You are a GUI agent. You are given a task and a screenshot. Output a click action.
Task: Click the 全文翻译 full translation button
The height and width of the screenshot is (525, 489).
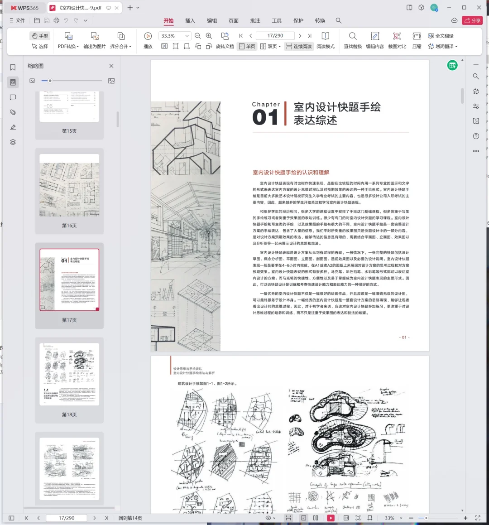point(441,36)
